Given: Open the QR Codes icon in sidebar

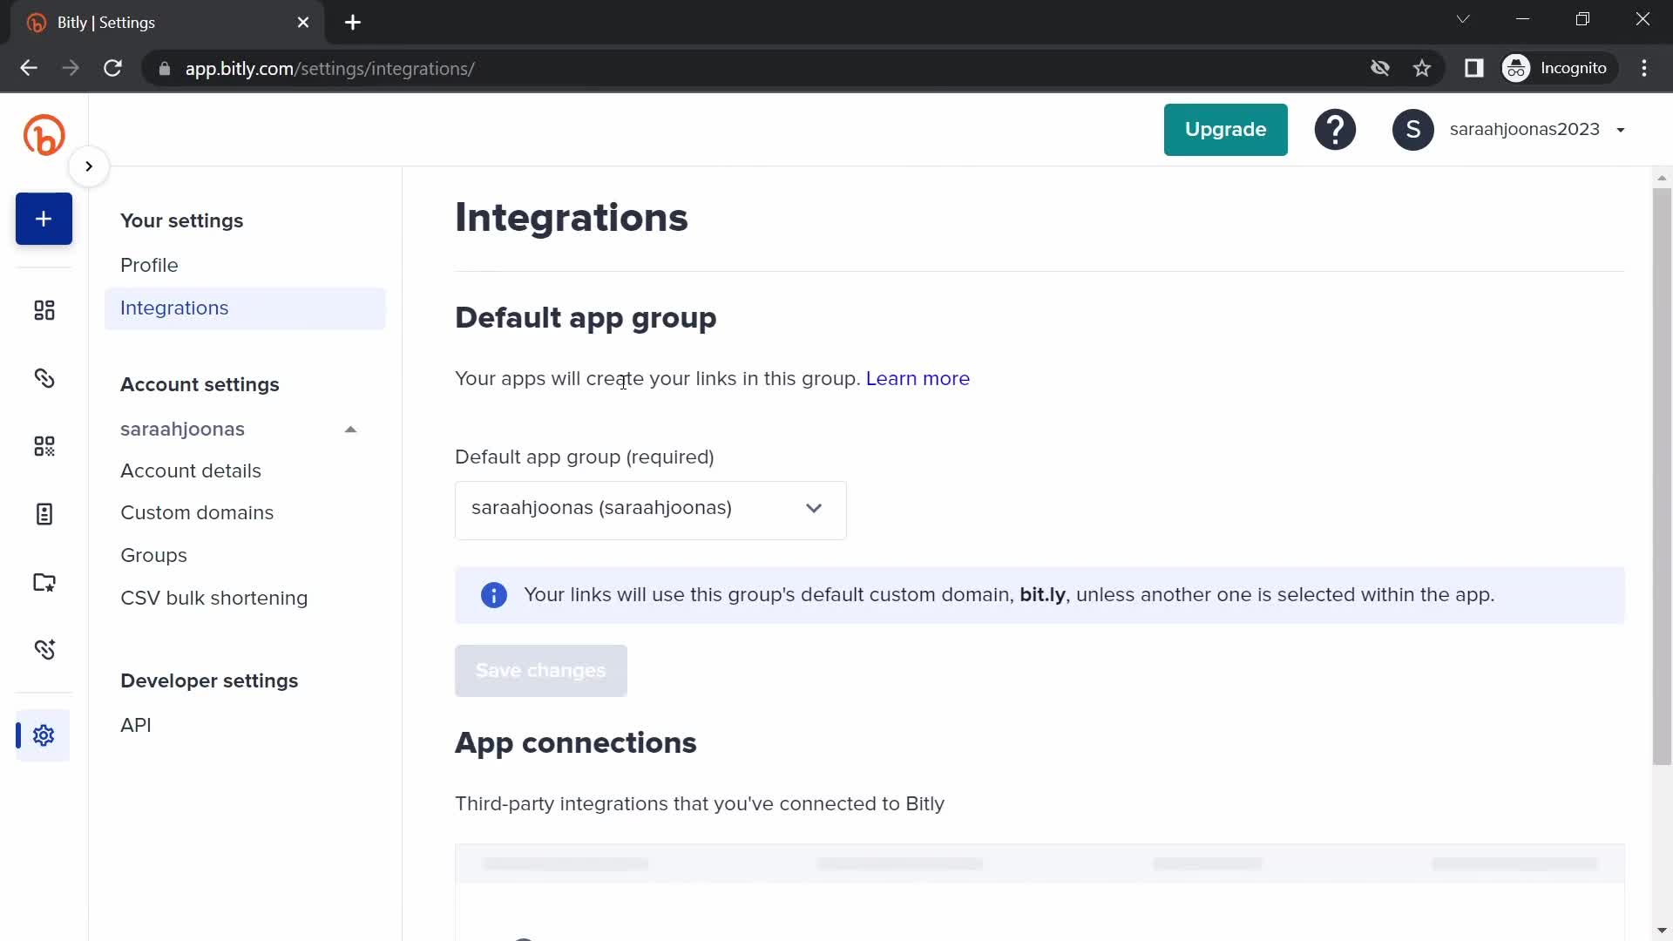Looking at the screenshot, I should coord(44,446).
